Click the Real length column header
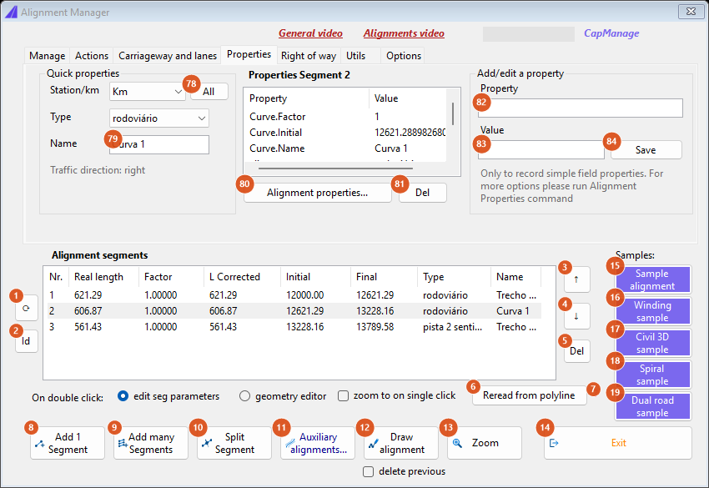Screen dimensions: 709x488 (x=103, y=277)
